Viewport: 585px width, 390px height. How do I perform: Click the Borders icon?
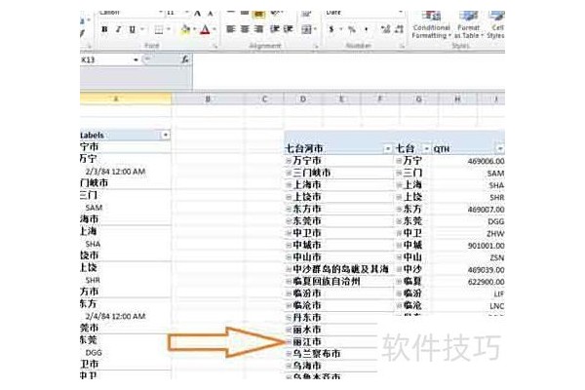[x=159, y=29]
